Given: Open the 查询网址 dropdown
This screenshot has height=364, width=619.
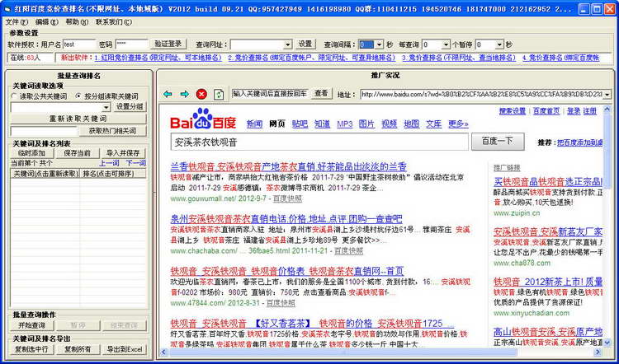Looking at the screenshot, I should [x=288, y=44].
